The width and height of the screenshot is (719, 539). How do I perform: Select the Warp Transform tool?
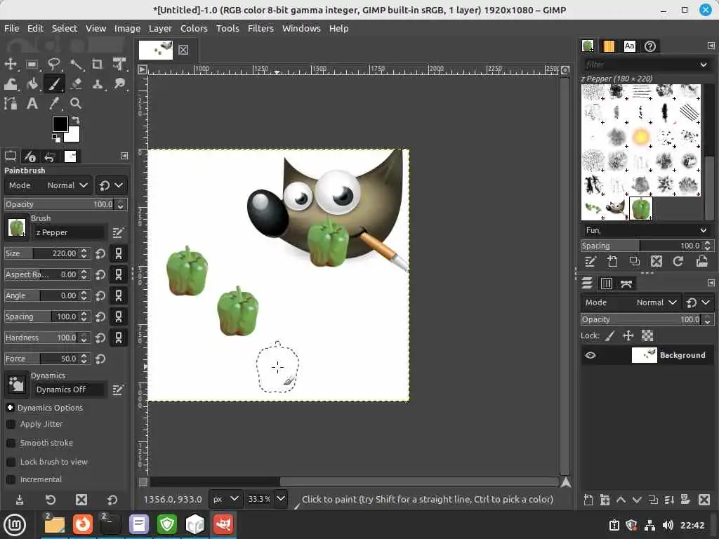[x=10, y=84]
